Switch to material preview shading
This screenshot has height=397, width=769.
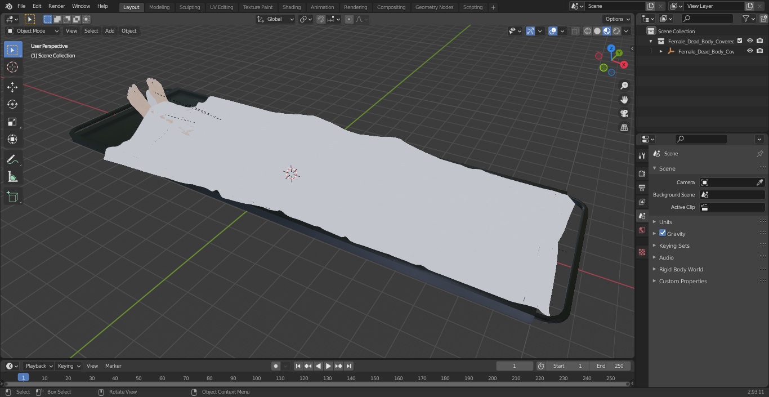pyautogui.click(x=607, y=31)
